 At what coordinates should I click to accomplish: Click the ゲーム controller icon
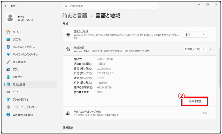coord(8,92)
